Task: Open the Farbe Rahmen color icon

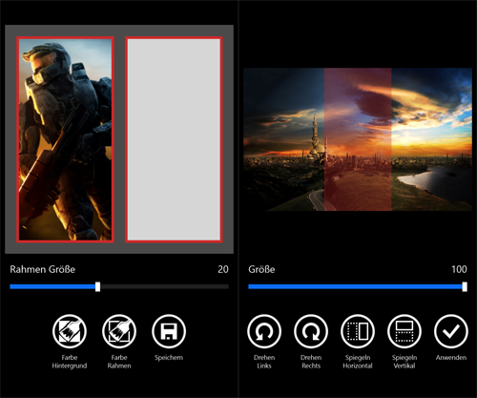Action: [x=119, y=331]
